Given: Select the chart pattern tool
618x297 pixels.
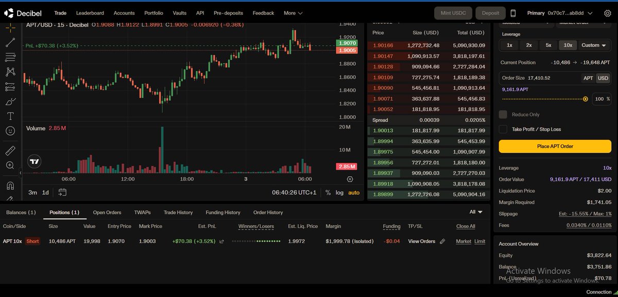Looking at the screenshot, I should 10,72.
